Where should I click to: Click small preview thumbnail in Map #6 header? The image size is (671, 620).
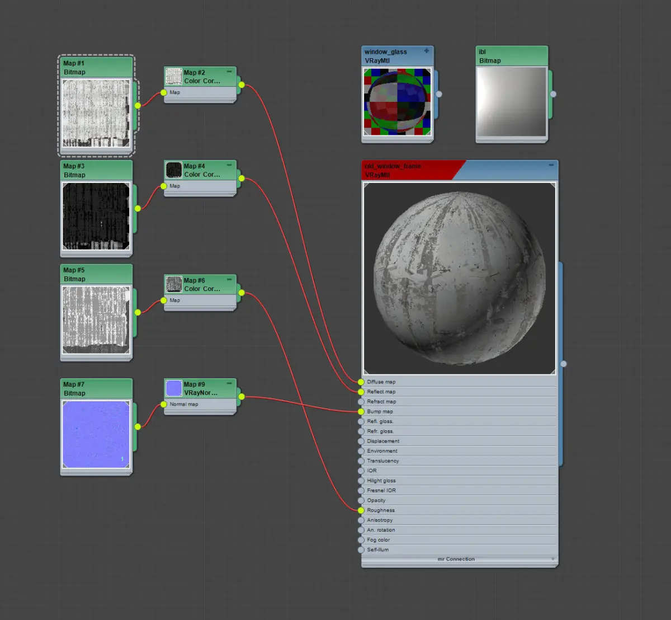tap(174, 284)
